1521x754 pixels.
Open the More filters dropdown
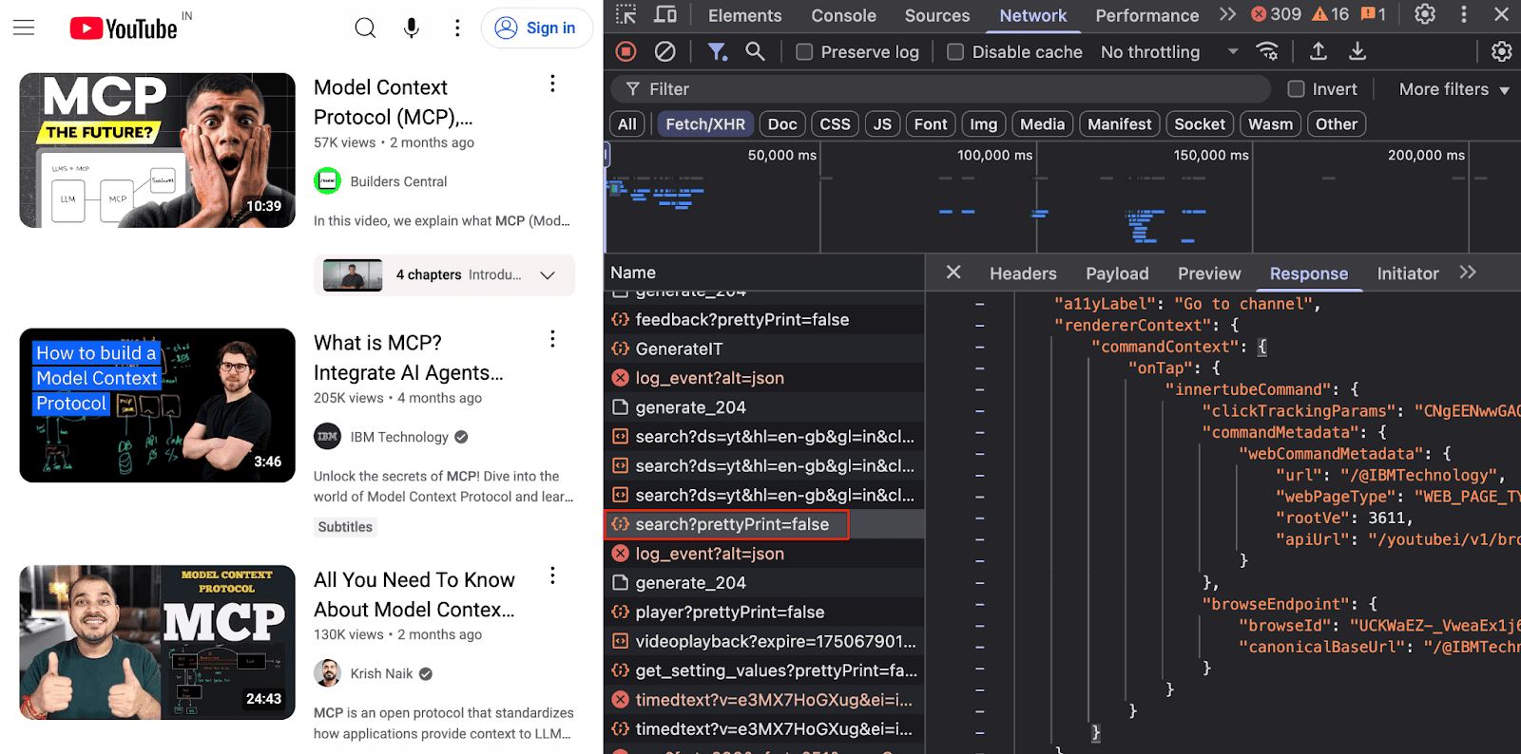point(1454,89)
